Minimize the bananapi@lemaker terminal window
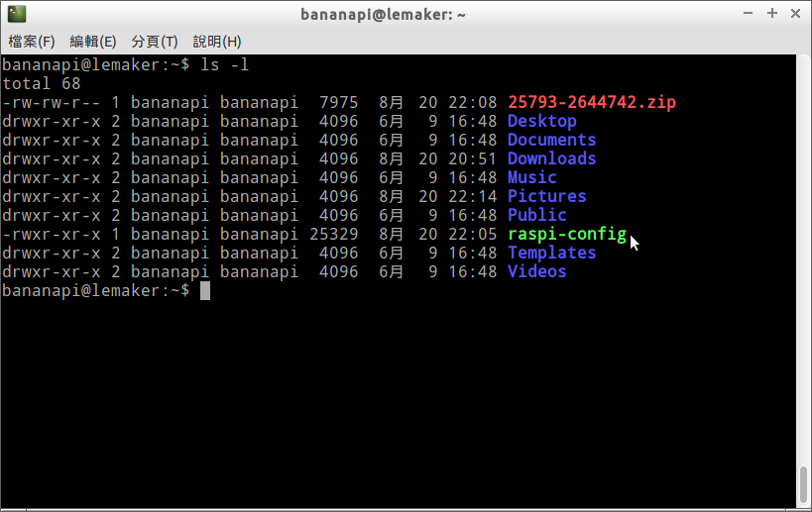Image resolution: width=812 pixels, height=512 pixels. pos(748,14)
